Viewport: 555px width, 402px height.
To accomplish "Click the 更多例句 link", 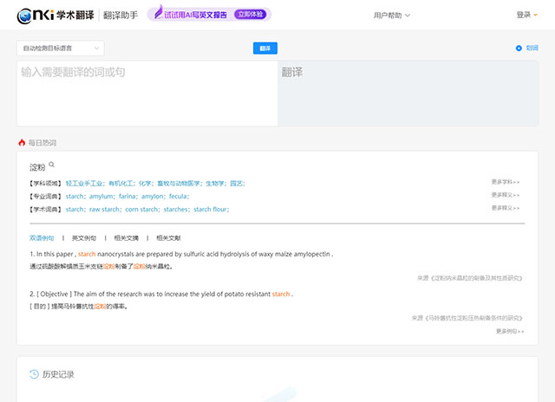I will [509, 331].
